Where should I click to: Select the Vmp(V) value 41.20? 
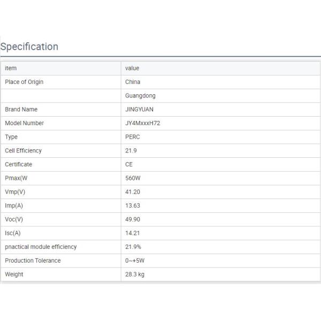coord(133,192)
